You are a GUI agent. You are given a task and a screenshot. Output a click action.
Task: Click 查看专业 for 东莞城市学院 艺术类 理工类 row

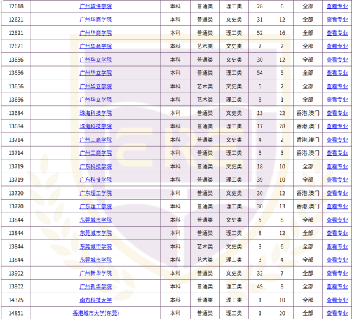pyautogui.click(x=337, y=260)
